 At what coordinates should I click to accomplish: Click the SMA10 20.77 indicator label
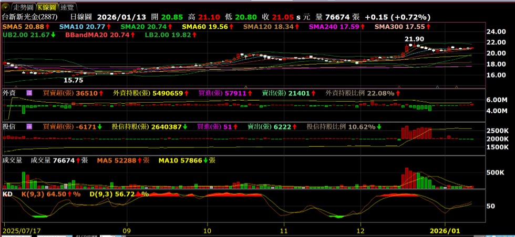click(85, 27)
